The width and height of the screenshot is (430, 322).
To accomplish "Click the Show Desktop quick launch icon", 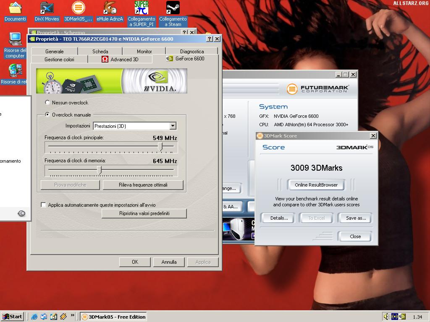I will (44, 317).
